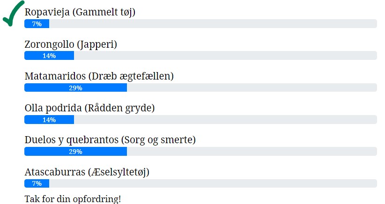
Task: Click the gray unfilled bar area for Atascaburras
Action: [213, 183]
